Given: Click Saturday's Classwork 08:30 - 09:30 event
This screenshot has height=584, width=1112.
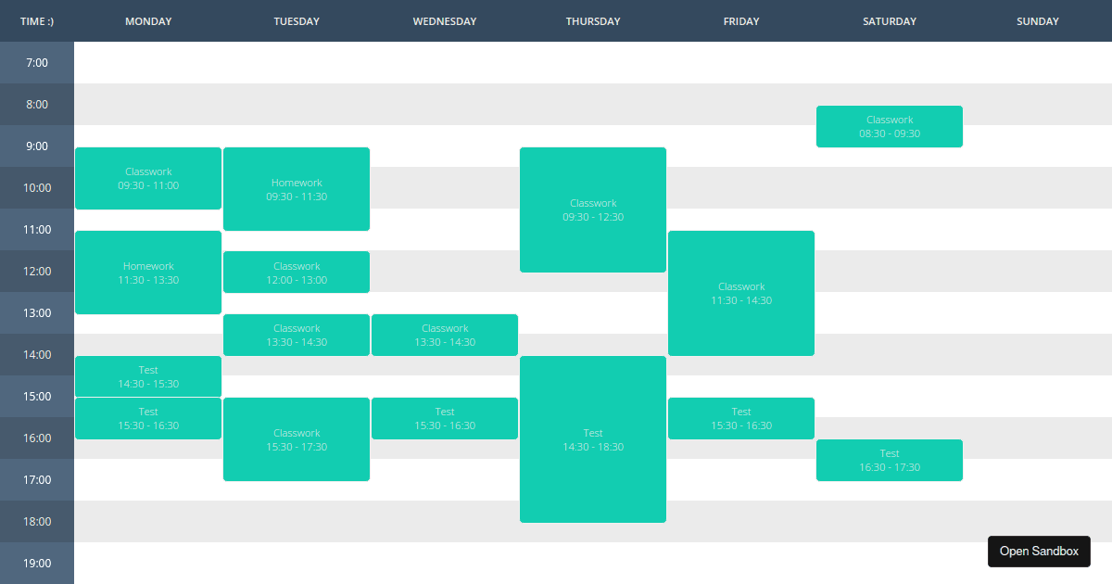Looking at the screenshot, I should point(889,126).
